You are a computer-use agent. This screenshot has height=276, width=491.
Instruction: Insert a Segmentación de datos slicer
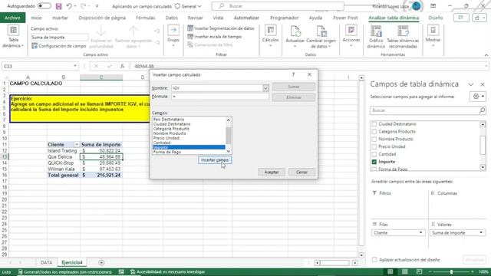[x=221, y=28]
